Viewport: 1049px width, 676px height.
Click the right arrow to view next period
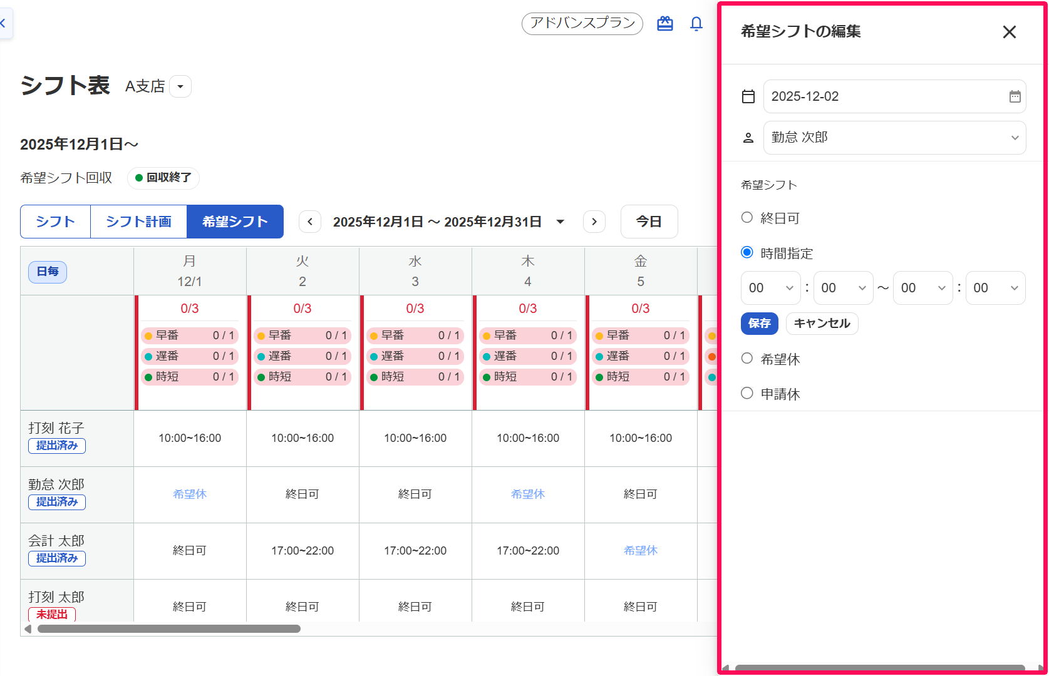click(594, 221)
